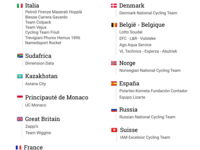This screenshot has width=200, height=150.
Task: Click the Spanish flag icon
Action: coord(114,84)
